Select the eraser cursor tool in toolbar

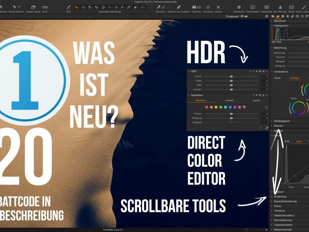click(x=142, y=7)
